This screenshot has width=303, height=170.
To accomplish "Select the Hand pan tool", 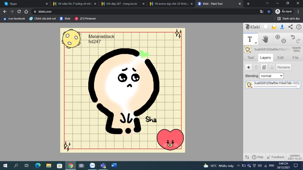I will [x=265, y=39].
